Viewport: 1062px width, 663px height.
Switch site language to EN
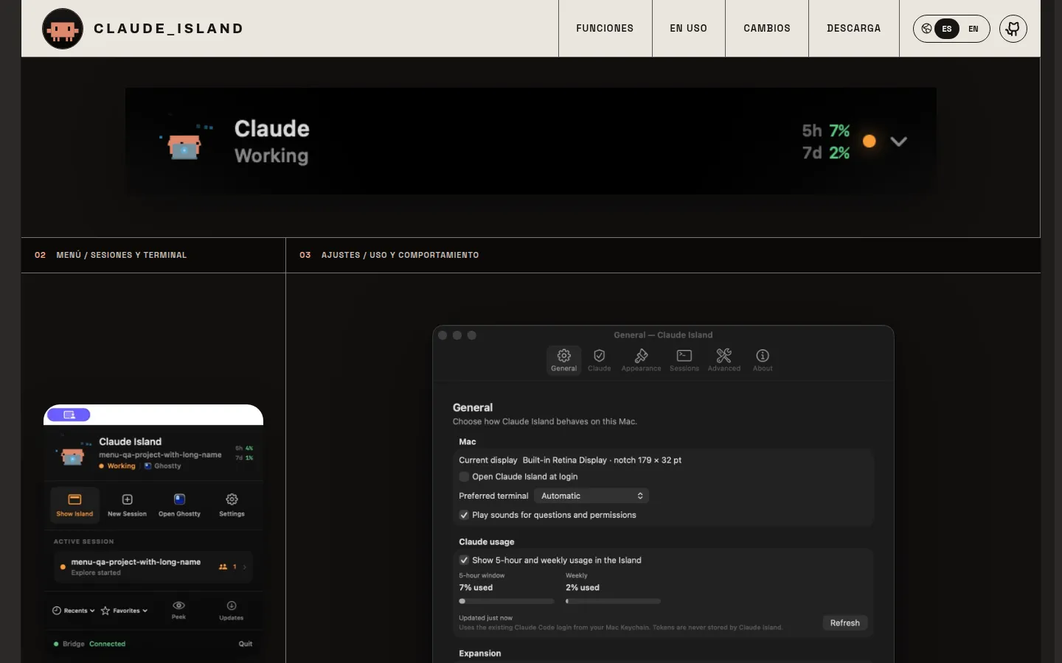(974, 29)
